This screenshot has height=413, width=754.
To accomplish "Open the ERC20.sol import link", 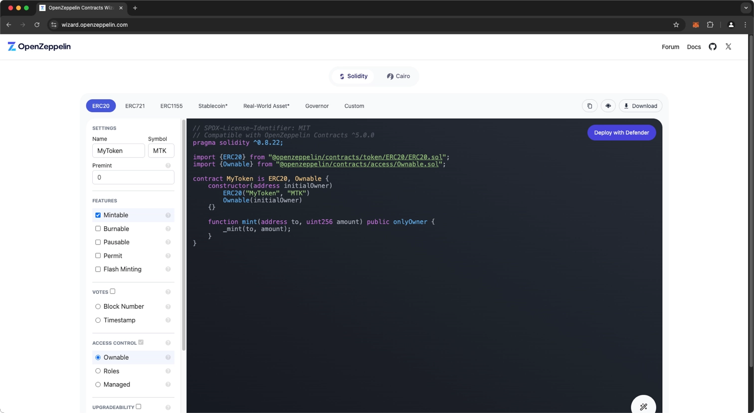I will point(357,157).
